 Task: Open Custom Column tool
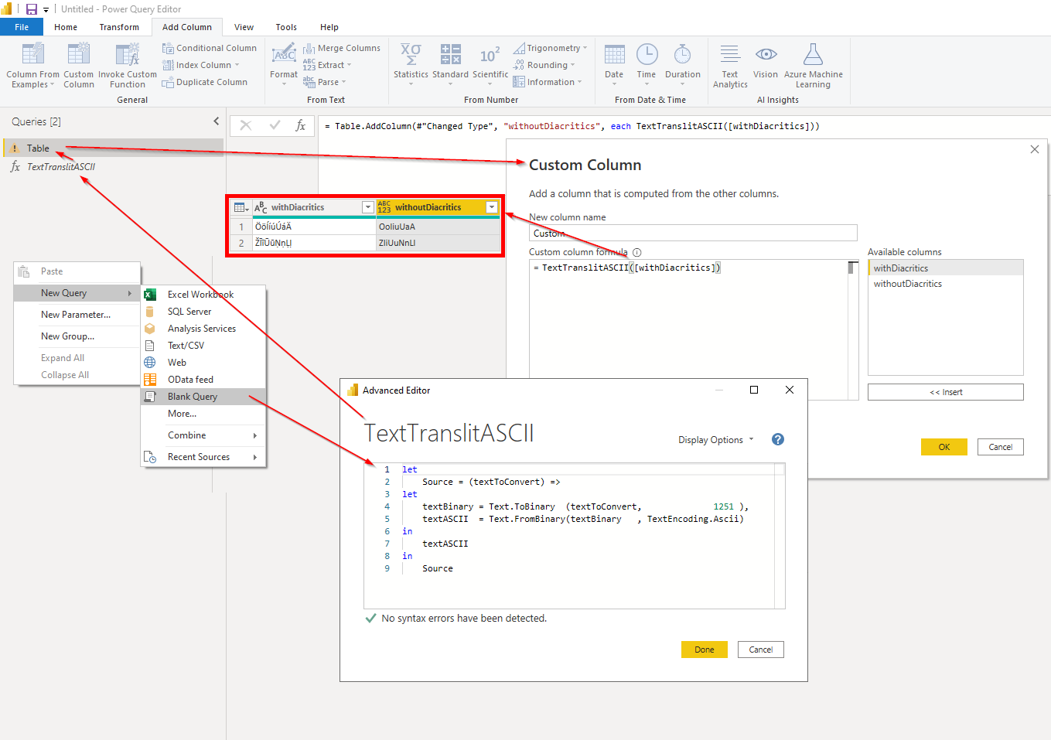79,65
